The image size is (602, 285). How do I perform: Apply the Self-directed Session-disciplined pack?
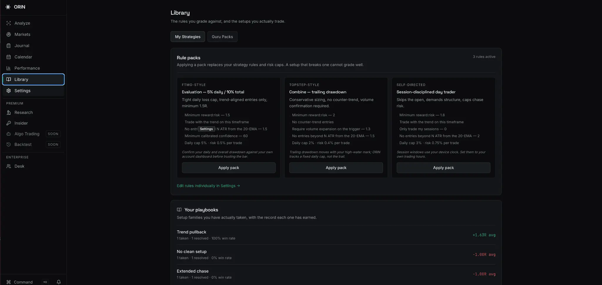tap(443, 168)
